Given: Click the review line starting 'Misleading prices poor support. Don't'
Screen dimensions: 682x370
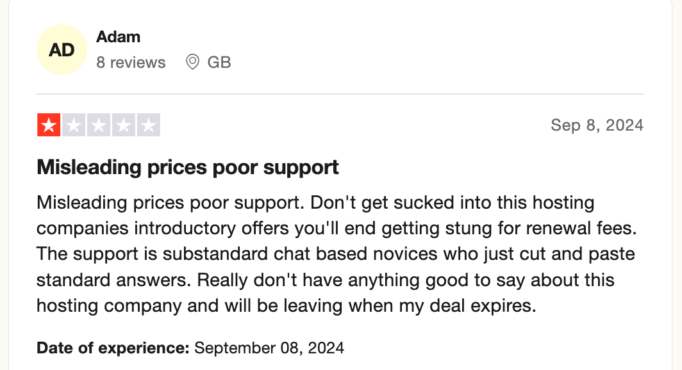Looking at the screenshot, I should coord(315,203).
